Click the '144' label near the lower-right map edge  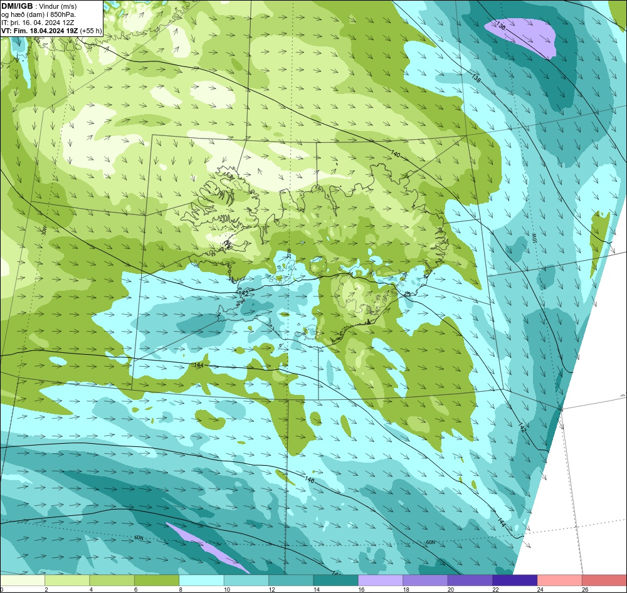coord(502,522)
